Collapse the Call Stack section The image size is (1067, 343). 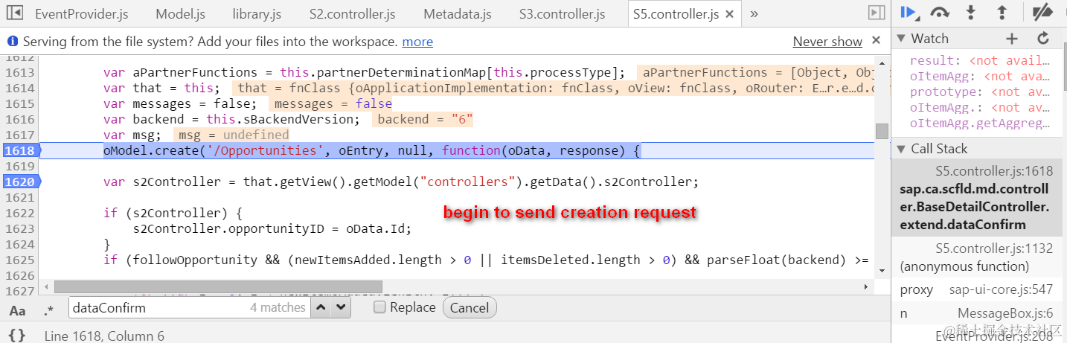pyautogui.click(x=901, y=149)
